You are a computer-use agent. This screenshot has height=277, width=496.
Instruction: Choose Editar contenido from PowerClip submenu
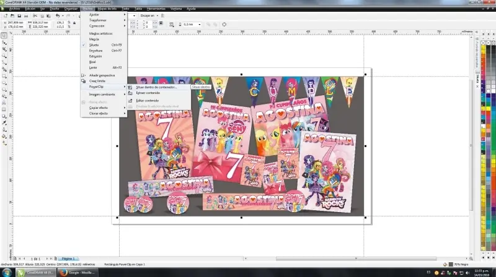(159, 100)
